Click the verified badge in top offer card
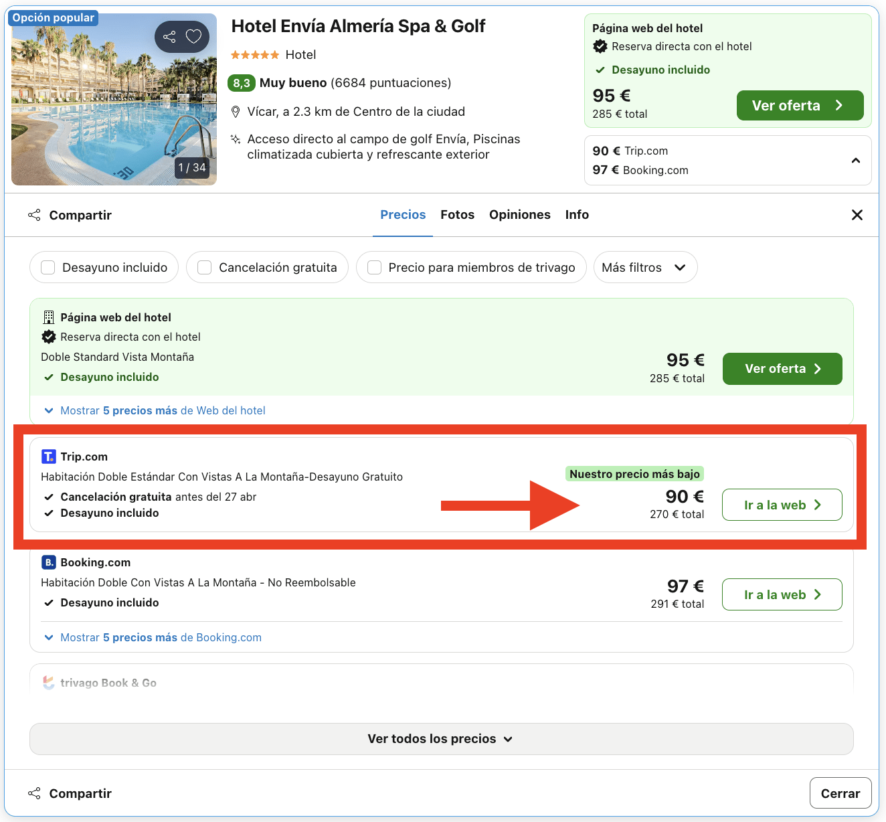This screenshot has height=822, width=886. [600, 46]
